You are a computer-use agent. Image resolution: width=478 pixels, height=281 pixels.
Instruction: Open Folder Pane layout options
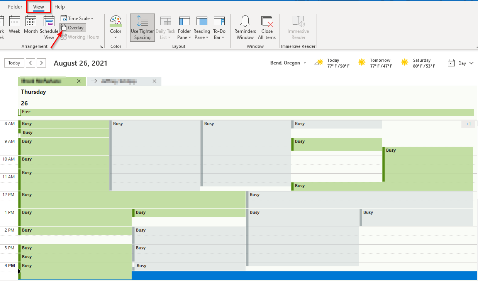pos(185,28)
